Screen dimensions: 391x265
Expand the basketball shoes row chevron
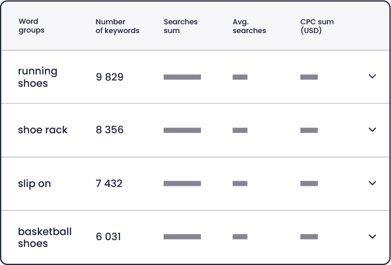(372, 237)
